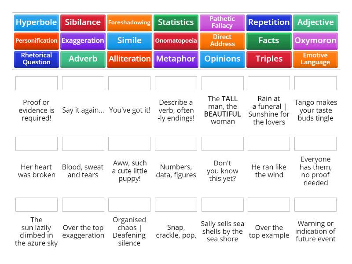Screen dimensions: 352x264
Task: Select the Triples tile
Action: click(269, 59)
